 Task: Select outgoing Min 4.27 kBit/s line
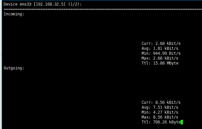pyautogui.click(x=160, y=112)
